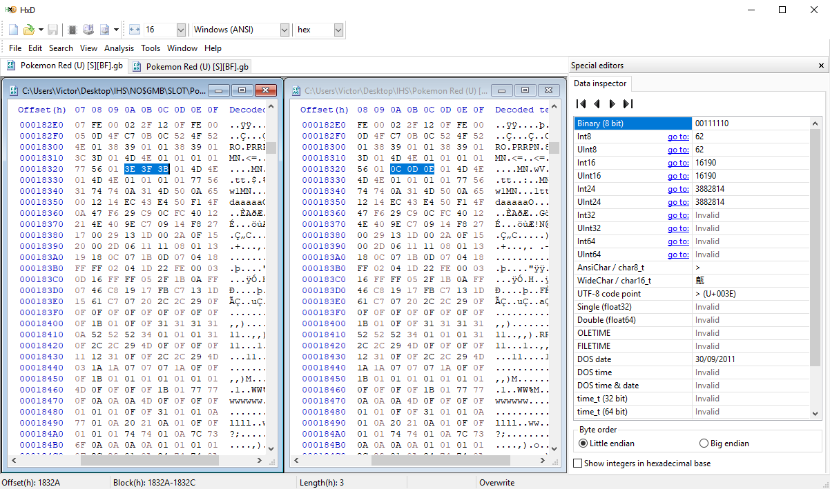Select the Data inspector tab
This screenshot has height=489, width=830.
(601, 83)
